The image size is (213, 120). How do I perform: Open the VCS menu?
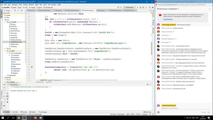(49, 5)
